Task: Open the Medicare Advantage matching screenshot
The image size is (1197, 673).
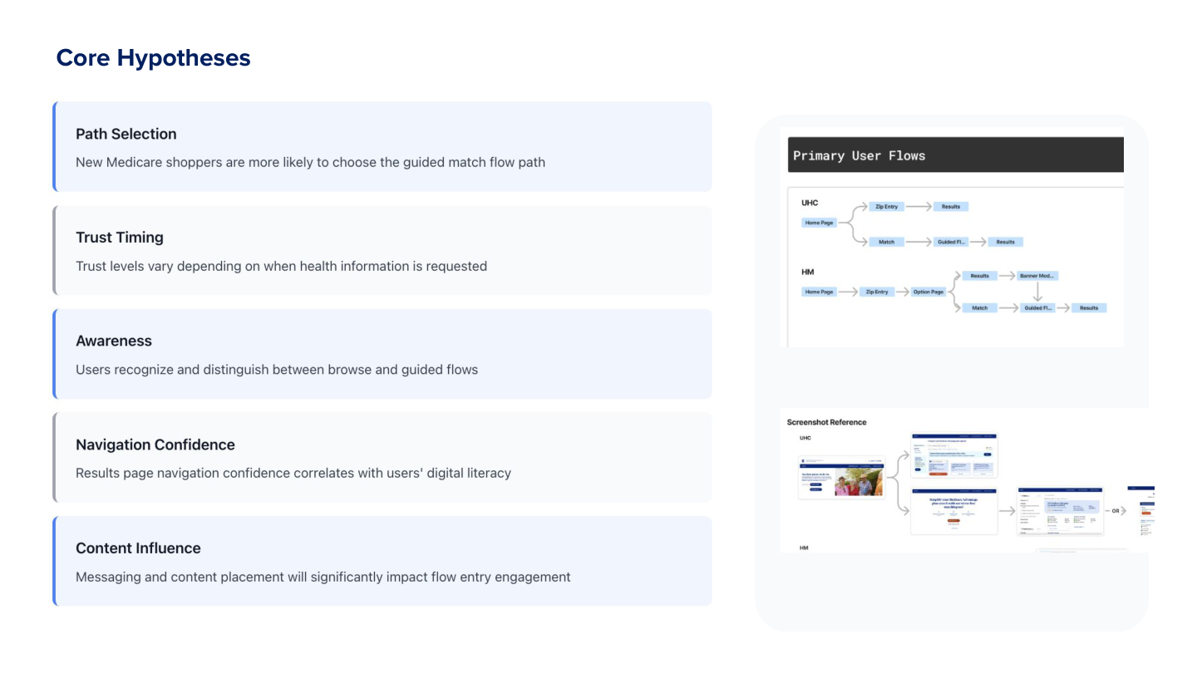Action: coord(954,512)
